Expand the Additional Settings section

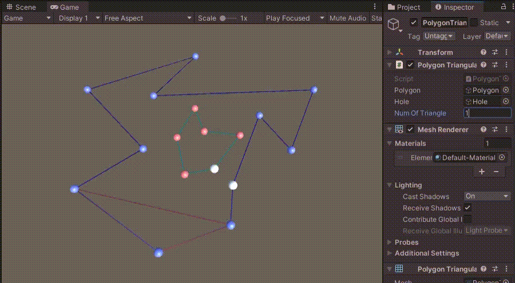click(x=390, y=253)
